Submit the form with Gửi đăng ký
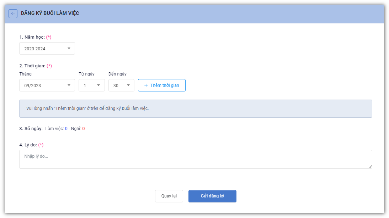The width and height of the screenshot is (389, 218). point(212,196)
